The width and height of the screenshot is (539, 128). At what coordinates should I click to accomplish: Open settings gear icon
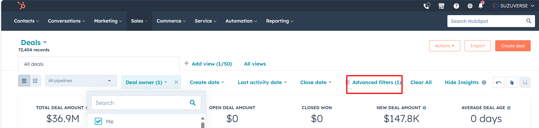(x=470, y=6)
